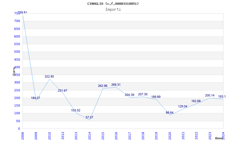Viewport: 226px width, 141px height.
Task: Click y-axis tick 500
Action: point(17,52)
